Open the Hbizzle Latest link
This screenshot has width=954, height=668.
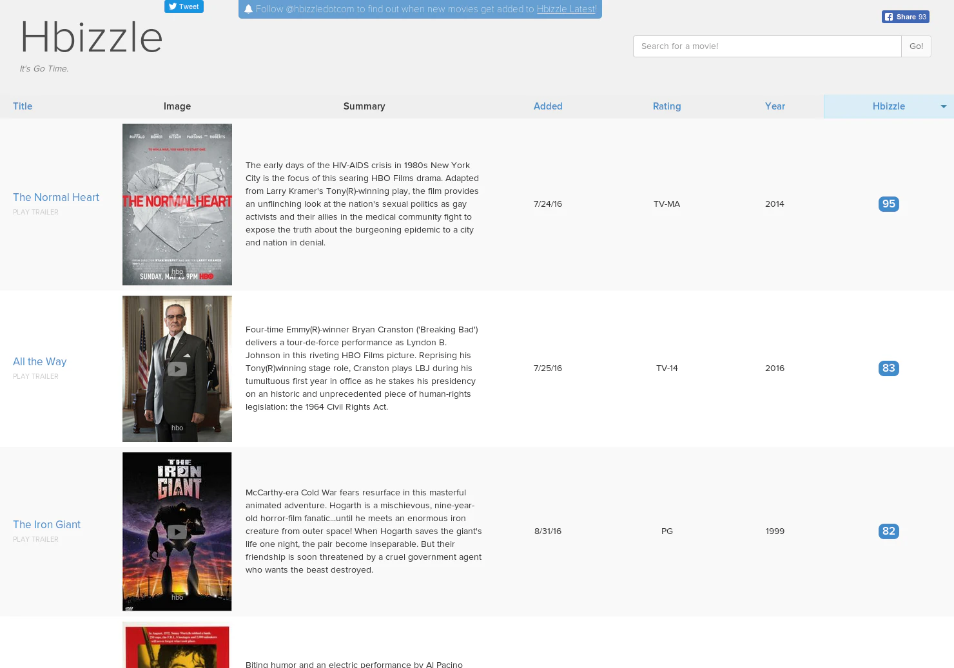click(567, 9)
